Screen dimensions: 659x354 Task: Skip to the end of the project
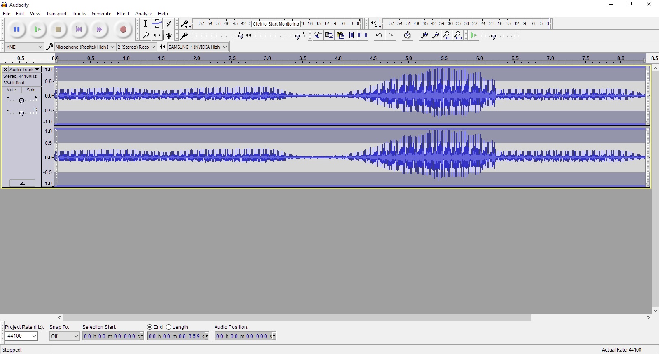(x=99, y=29)
